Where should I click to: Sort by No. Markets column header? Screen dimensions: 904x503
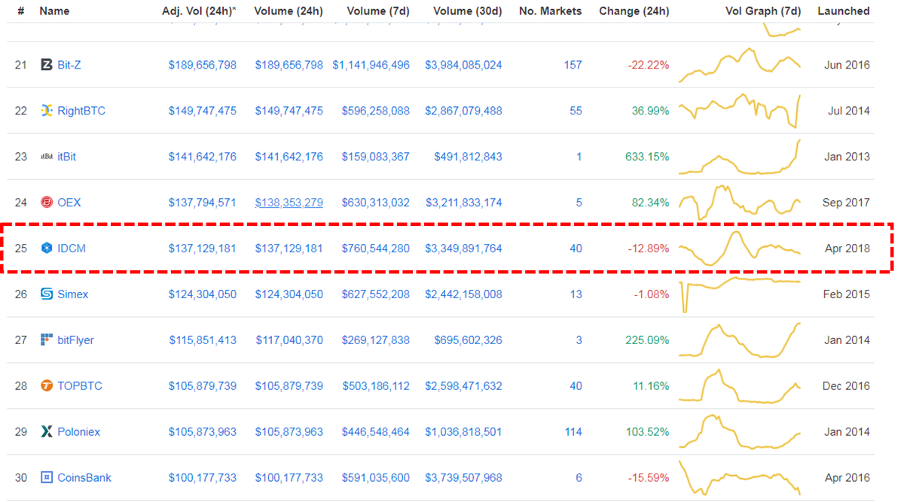click(551, 11)
